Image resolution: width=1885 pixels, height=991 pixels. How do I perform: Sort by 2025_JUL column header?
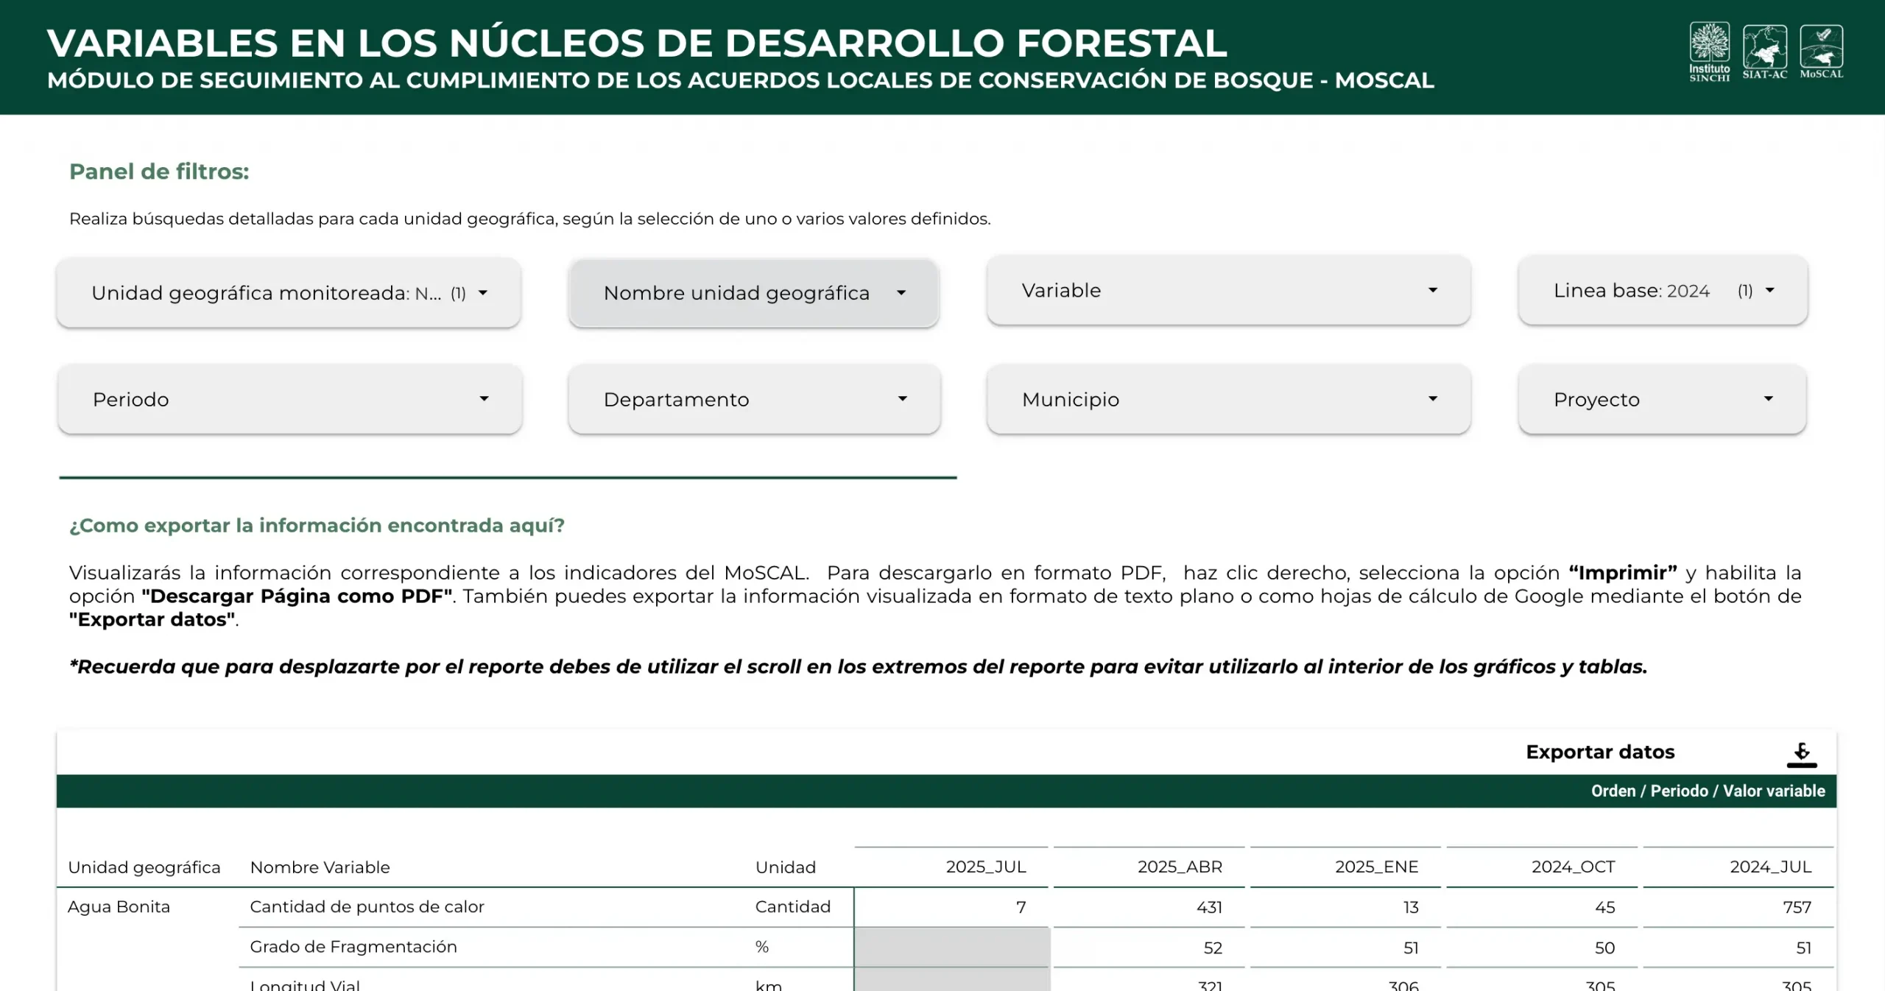pyautogui.click(x=985, y=867)
